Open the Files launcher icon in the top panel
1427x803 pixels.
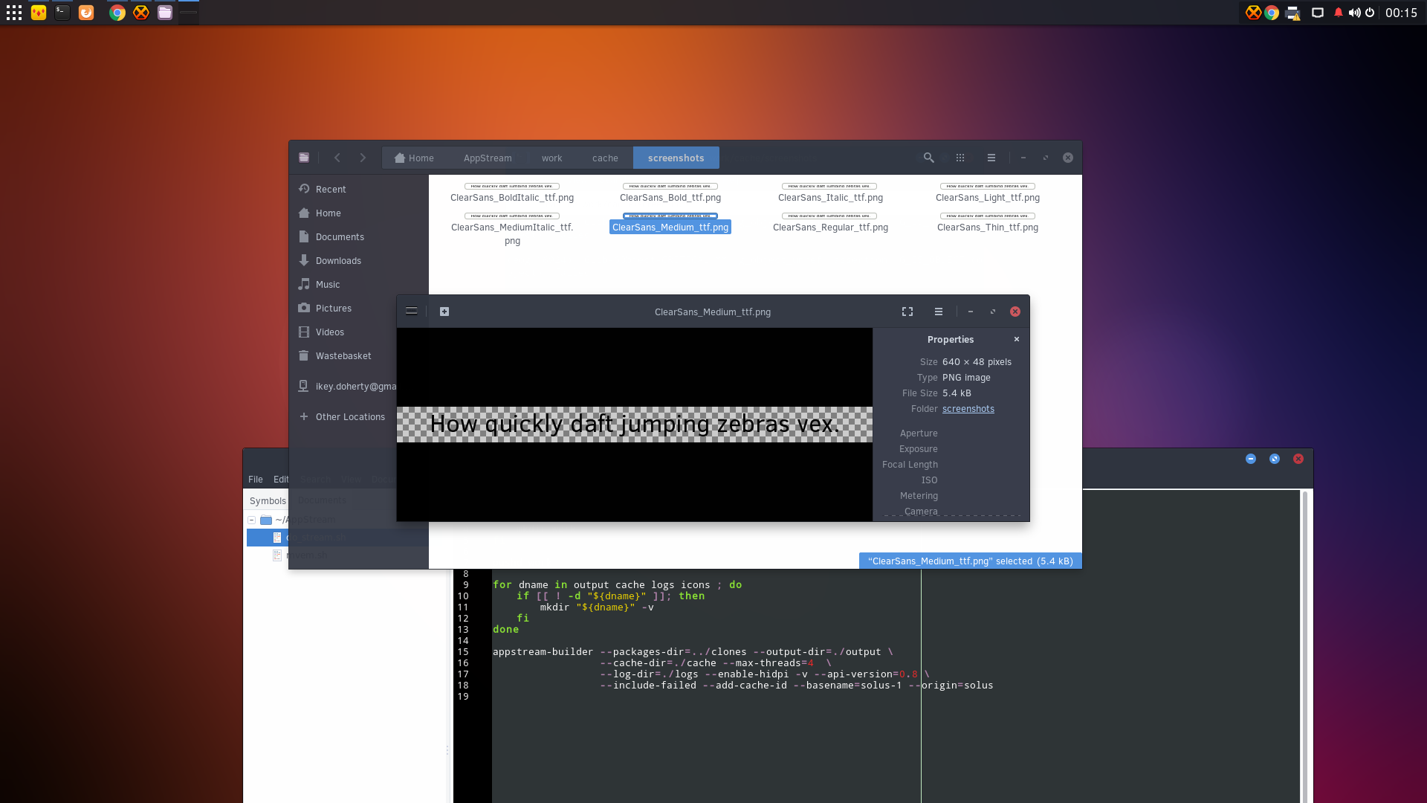click(165, 13)
